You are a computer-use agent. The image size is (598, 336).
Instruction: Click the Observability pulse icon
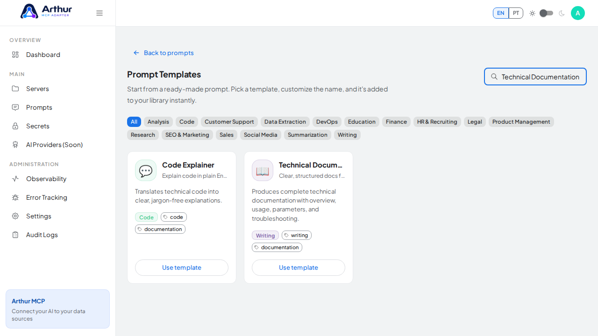(15, 179)
